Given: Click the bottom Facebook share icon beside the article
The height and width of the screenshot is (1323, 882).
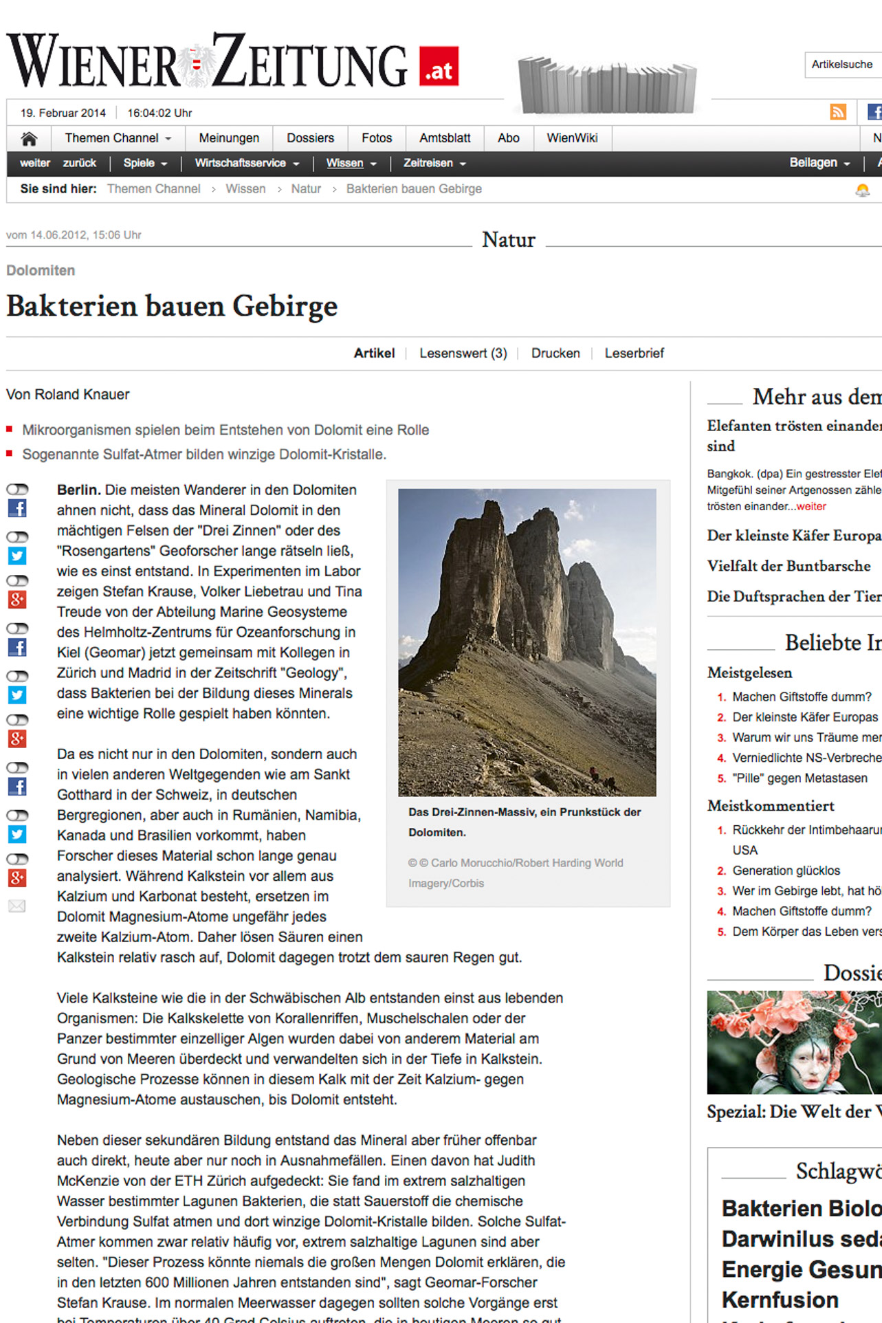Looking at the screenshot, I should 17,787.
